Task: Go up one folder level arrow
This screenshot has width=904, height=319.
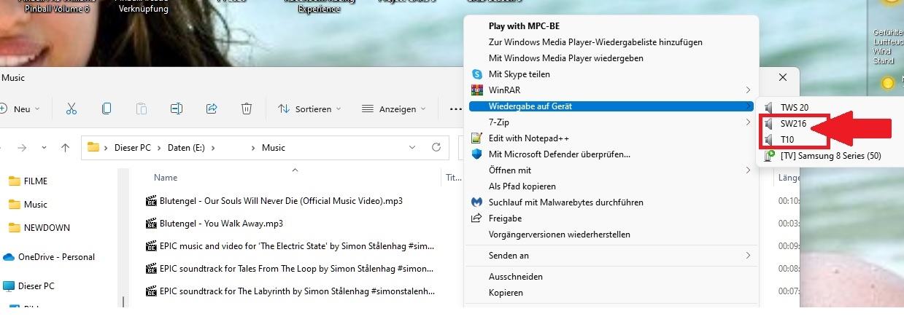Action: click(65, 148)
